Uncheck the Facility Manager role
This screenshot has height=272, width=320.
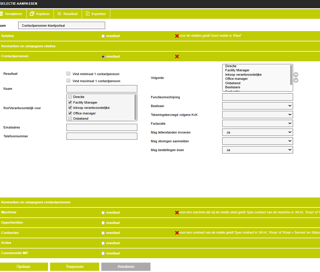tap(70, 102)
